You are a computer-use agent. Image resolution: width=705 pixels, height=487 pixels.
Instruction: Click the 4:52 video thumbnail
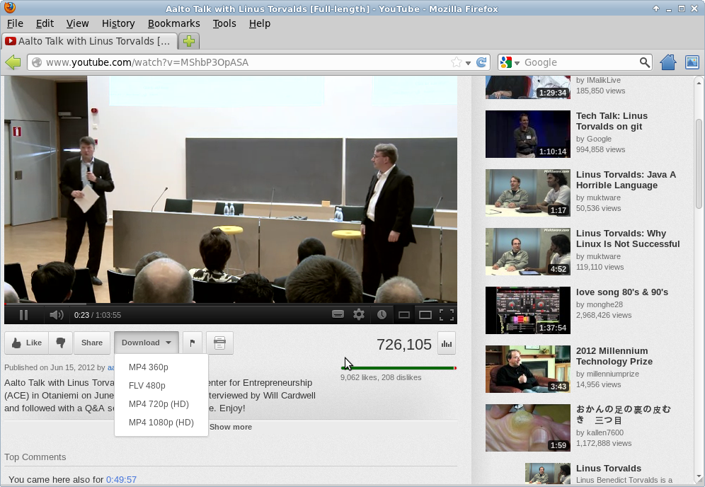(528, 252)
